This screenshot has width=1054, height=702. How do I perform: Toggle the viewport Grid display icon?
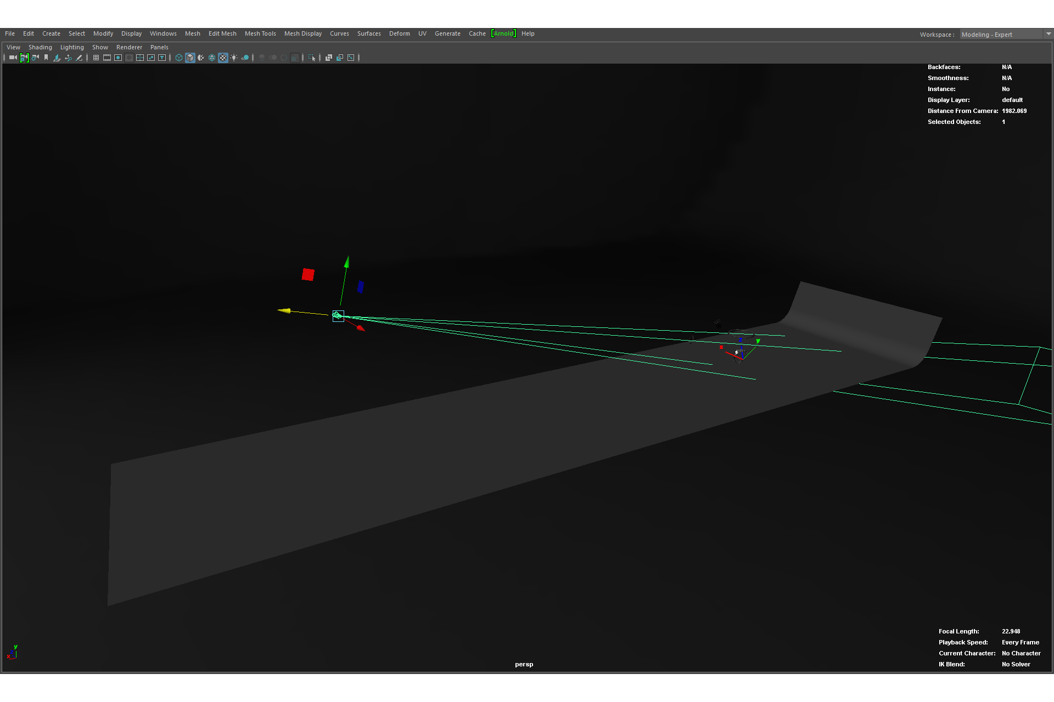(96, 58)
